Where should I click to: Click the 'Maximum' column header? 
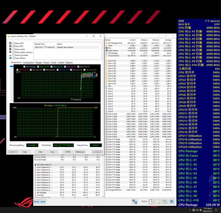(x=154, y=40)
